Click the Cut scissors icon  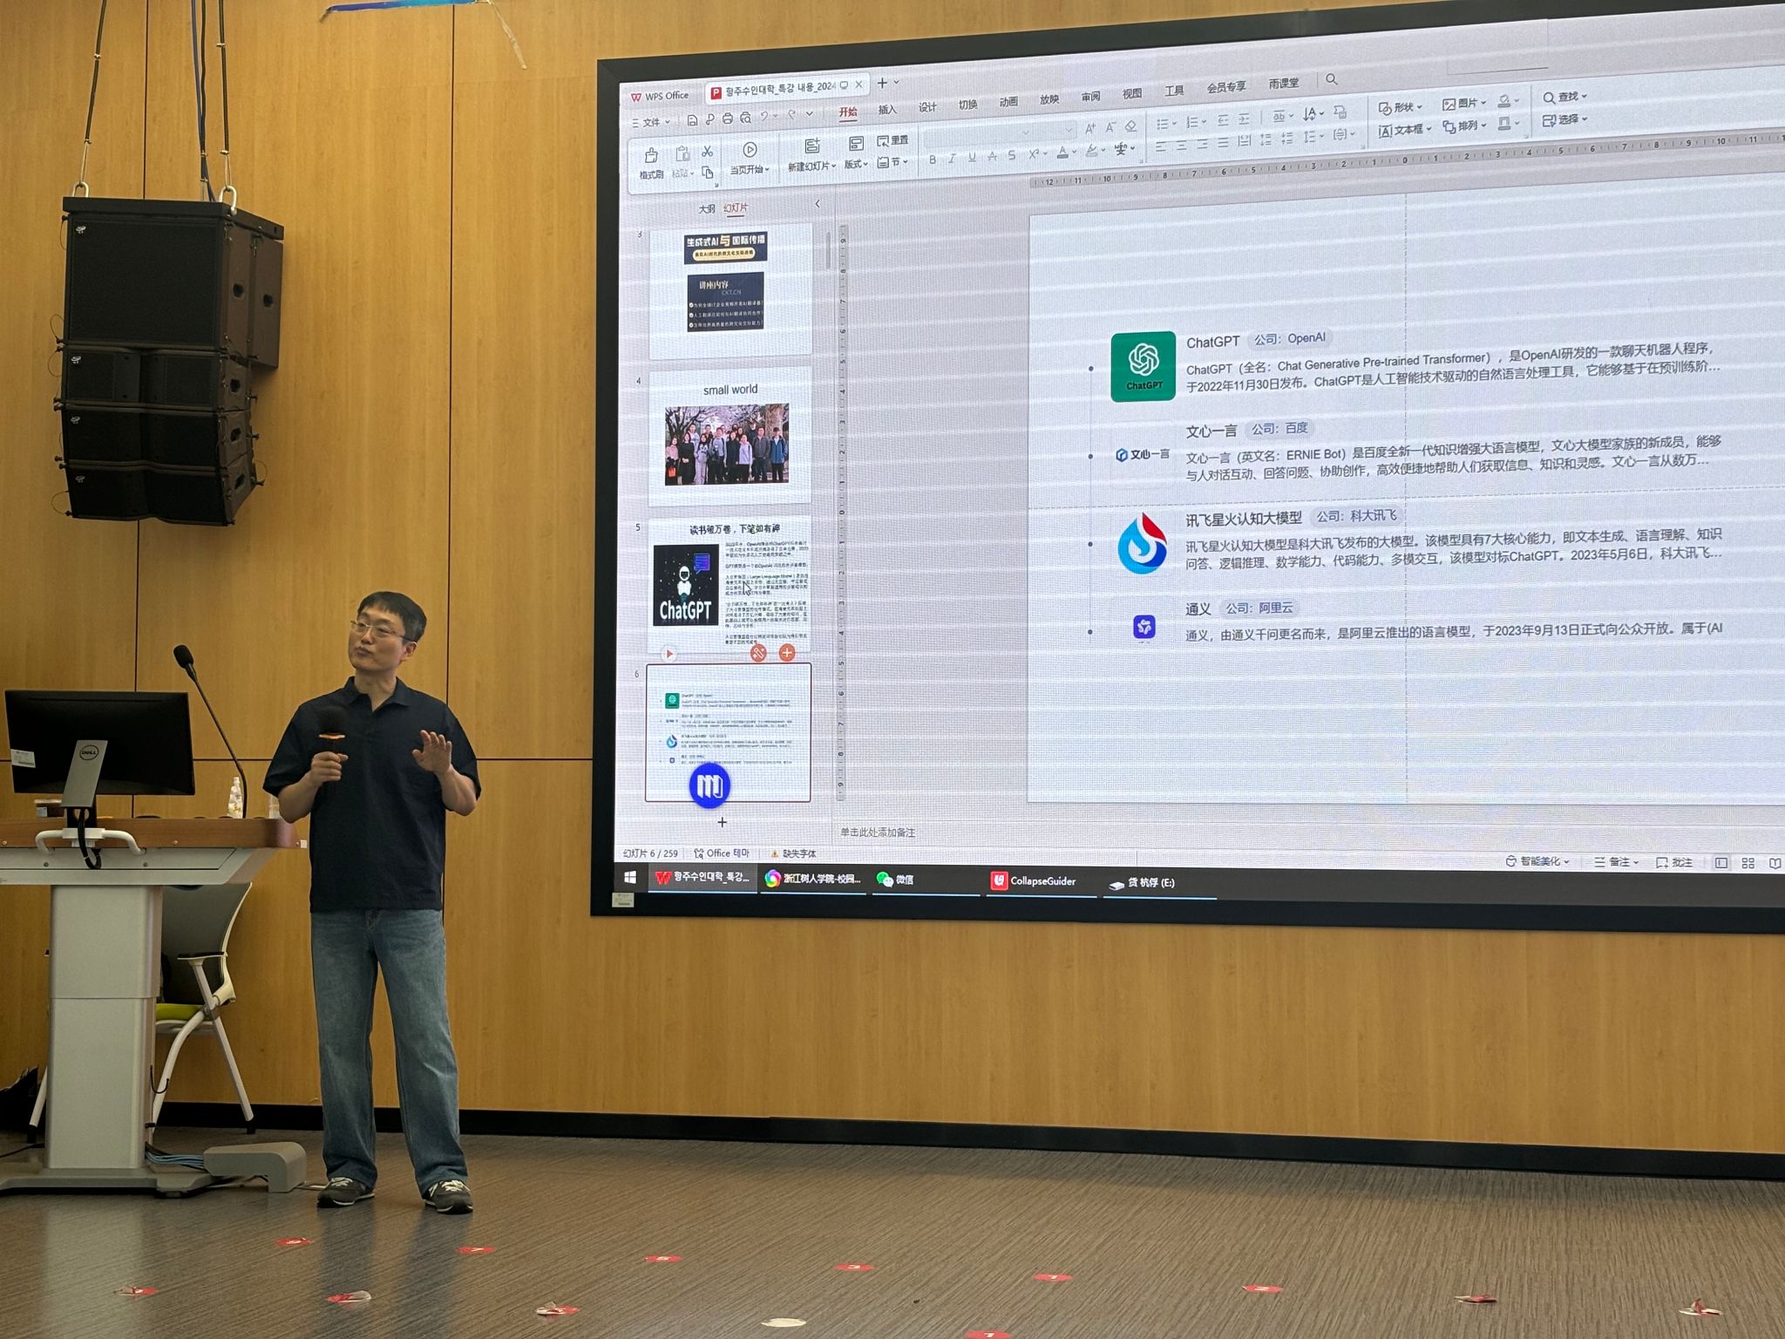[x=707, y=152]
